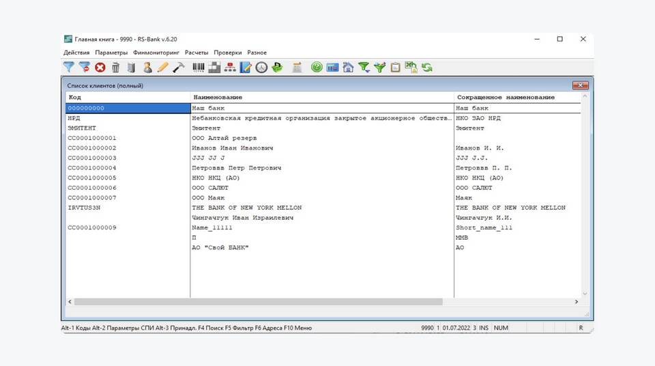Image resolution: width=655 pixels, height=366 pixels.
Task: Click the 01.07.2022 date in status bar
Action: [456, 328]
